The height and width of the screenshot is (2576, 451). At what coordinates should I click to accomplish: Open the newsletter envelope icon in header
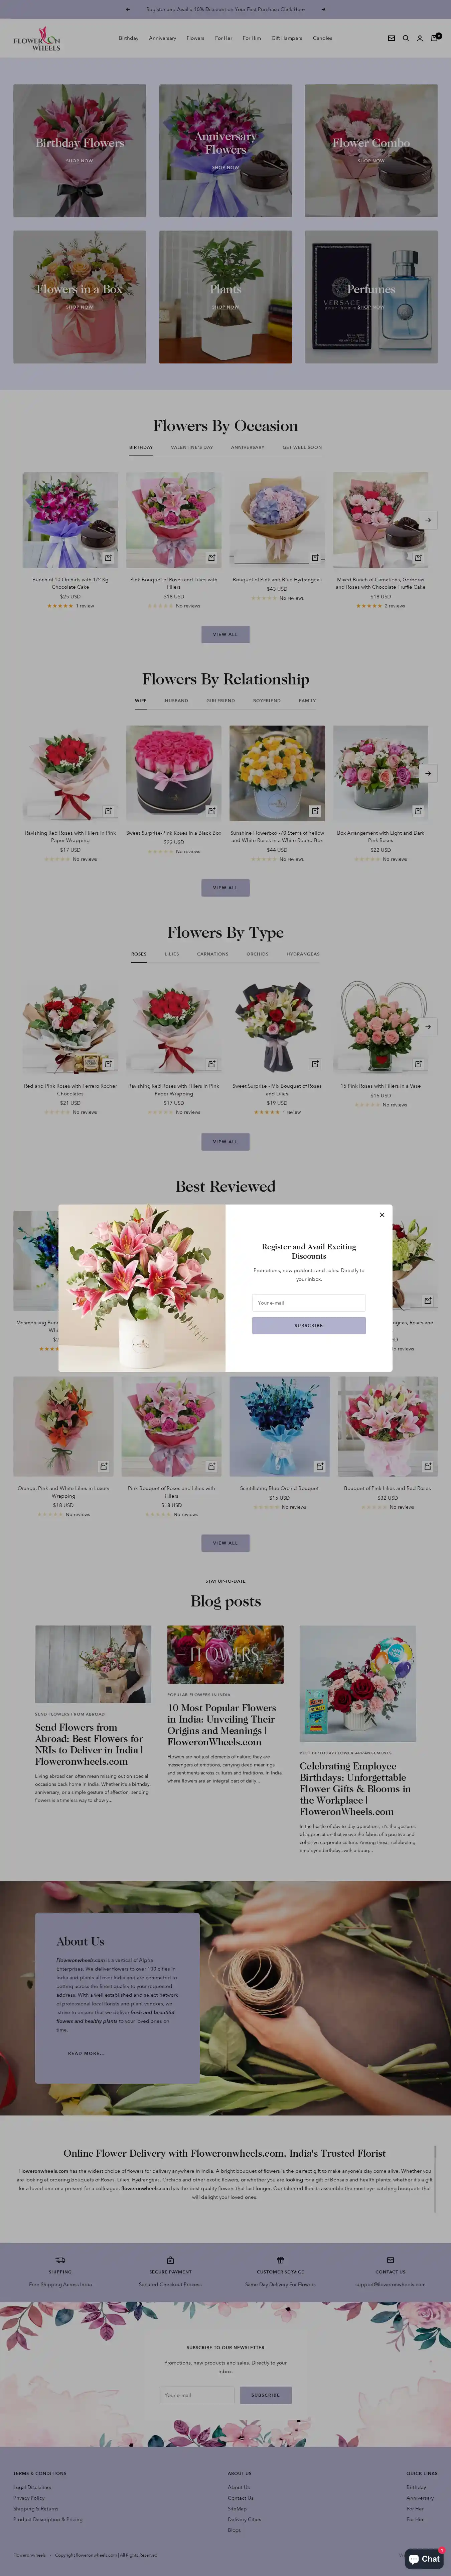391,38
